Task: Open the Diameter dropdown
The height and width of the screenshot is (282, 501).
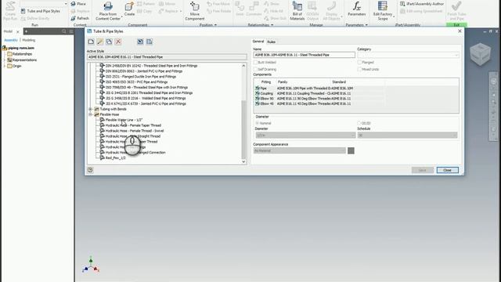Action: (305, 136)
